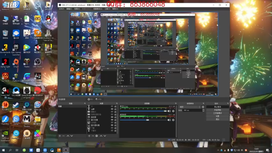The height and width of the screenshot is (153, 272).
Task: Pop out the controls (控件) dock panel
Action: (x=228, y=103)
